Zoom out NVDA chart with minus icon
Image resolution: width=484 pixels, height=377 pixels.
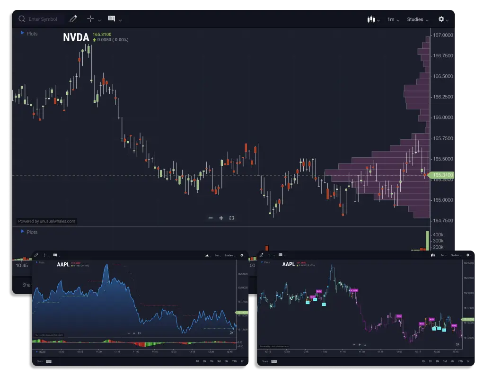pyautogui.click(x=211, y=218)
